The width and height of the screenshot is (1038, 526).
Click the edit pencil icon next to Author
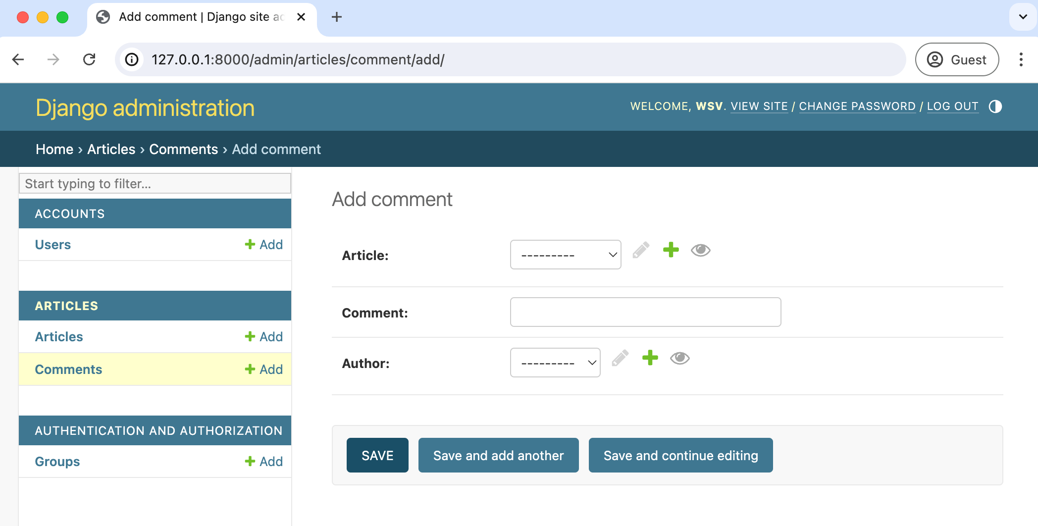620,358
